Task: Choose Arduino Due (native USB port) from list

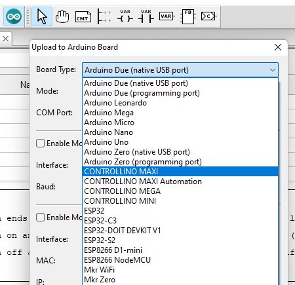Action: (180, 83)
